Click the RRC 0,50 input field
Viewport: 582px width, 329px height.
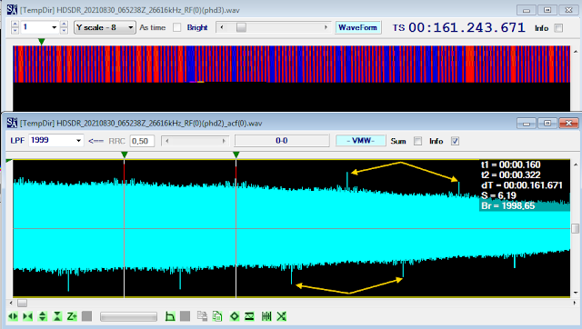142,141
